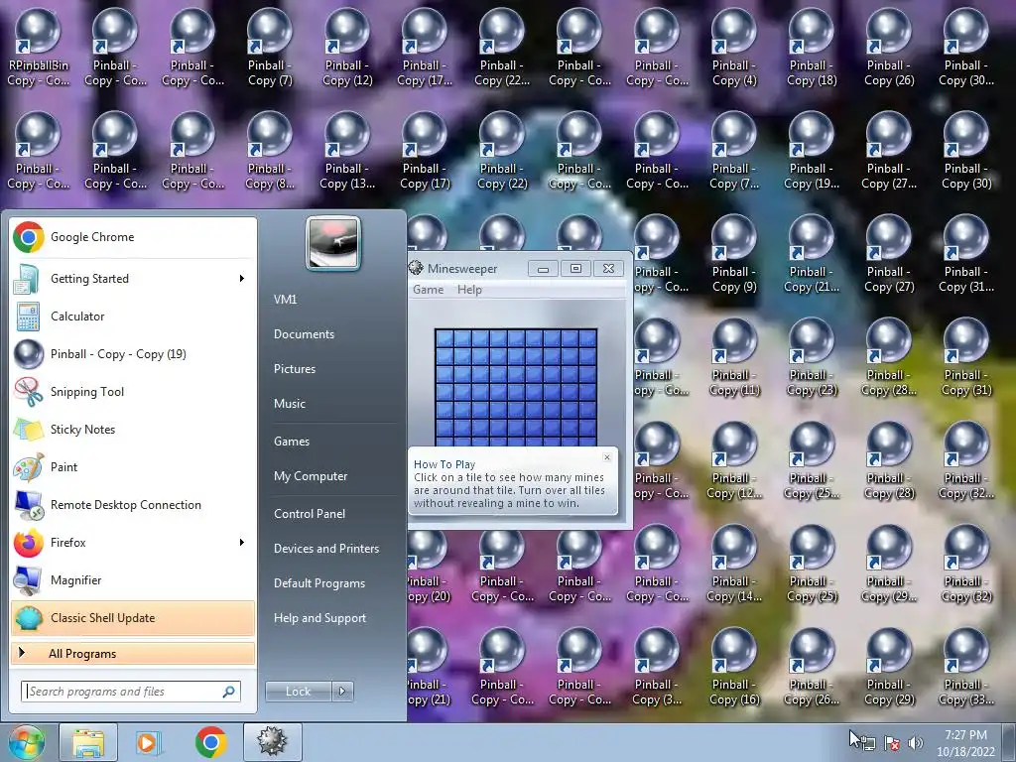Launch Paint from the Start menu
1016x762 pixels.
(x=133, y=466)
